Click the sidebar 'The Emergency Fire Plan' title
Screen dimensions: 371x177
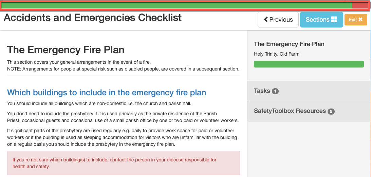tap(289, 44)
